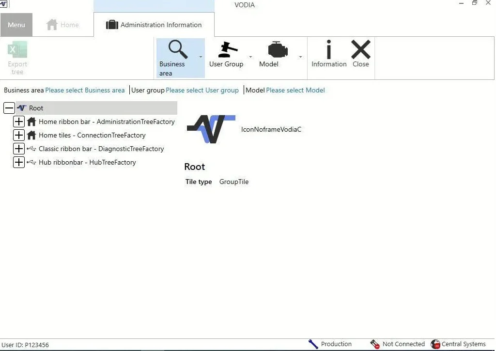This screenshot has width=496, height=351.
Task: Collapse the Root tree node
Action: (9, 108)
